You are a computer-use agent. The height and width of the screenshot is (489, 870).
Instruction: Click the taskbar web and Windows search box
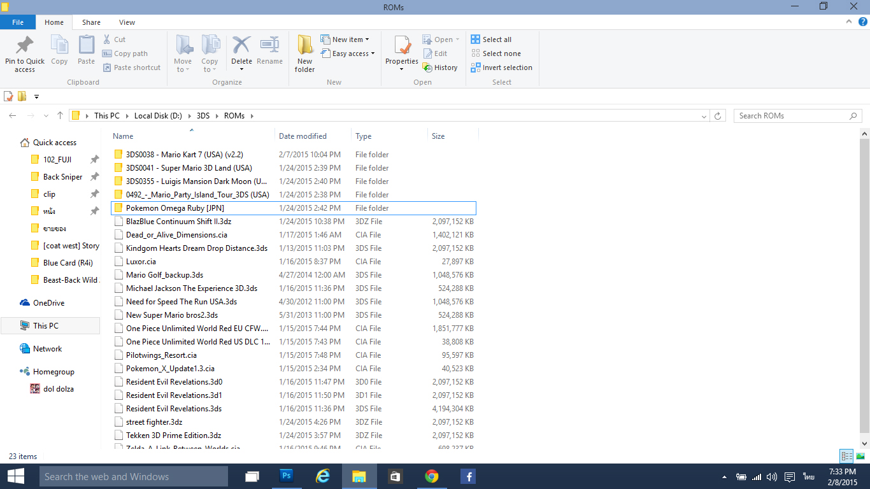point(134,476)
